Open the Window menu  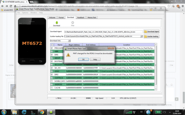coord(34,13)
